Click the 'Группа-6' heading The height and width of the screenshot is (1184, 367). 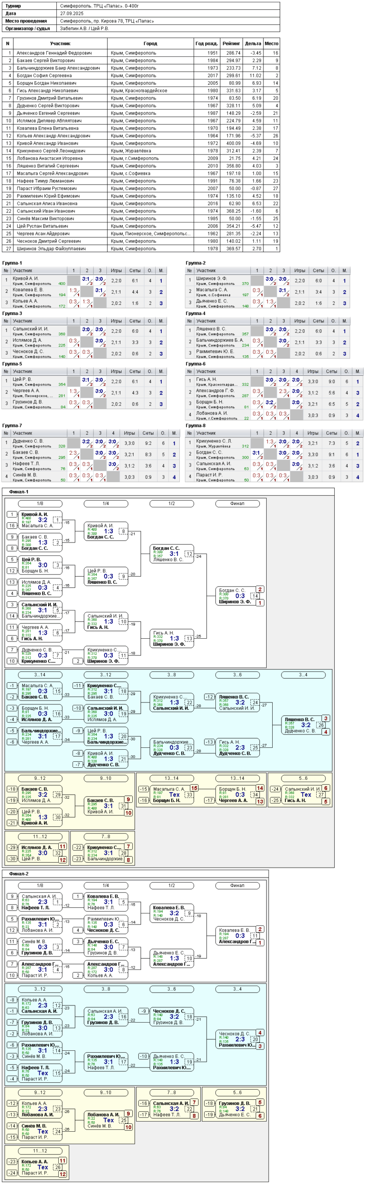[196, 364]
